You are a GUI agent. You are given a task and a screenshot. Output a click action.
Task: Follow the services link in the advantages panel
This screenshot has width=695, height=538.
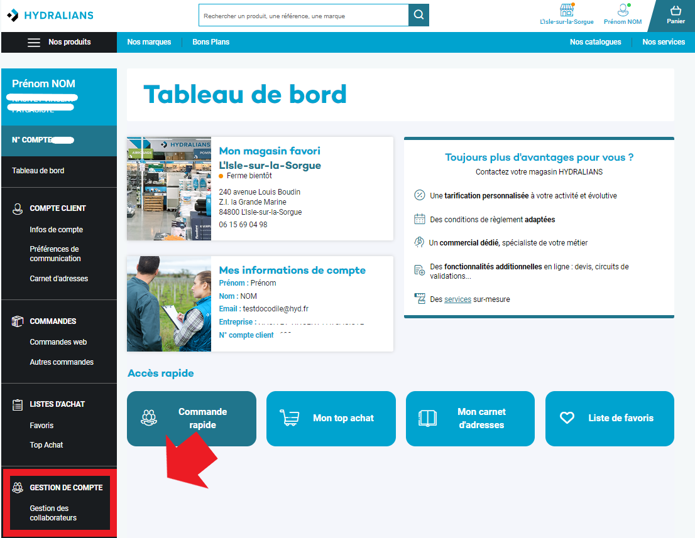(457, 299)
